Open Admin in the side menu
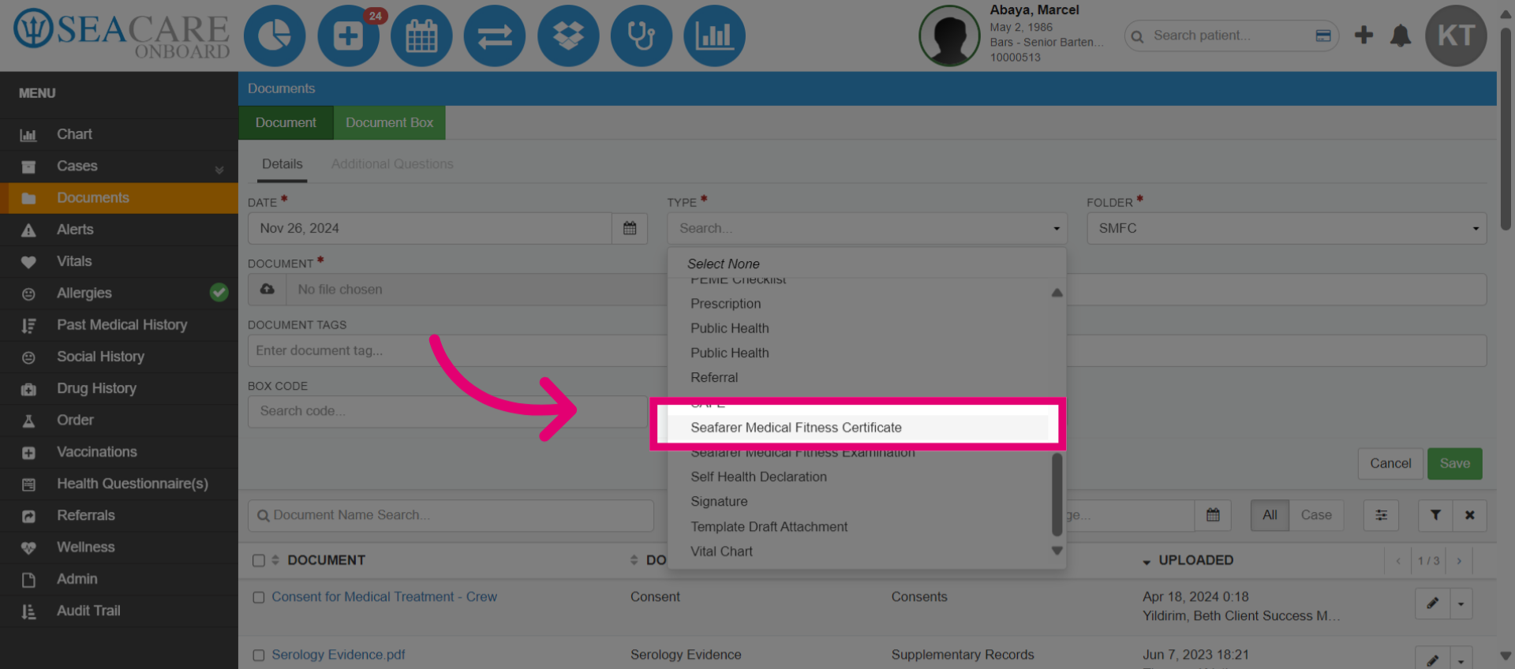Screen dimensions: 1515x669 coord(119,579)
